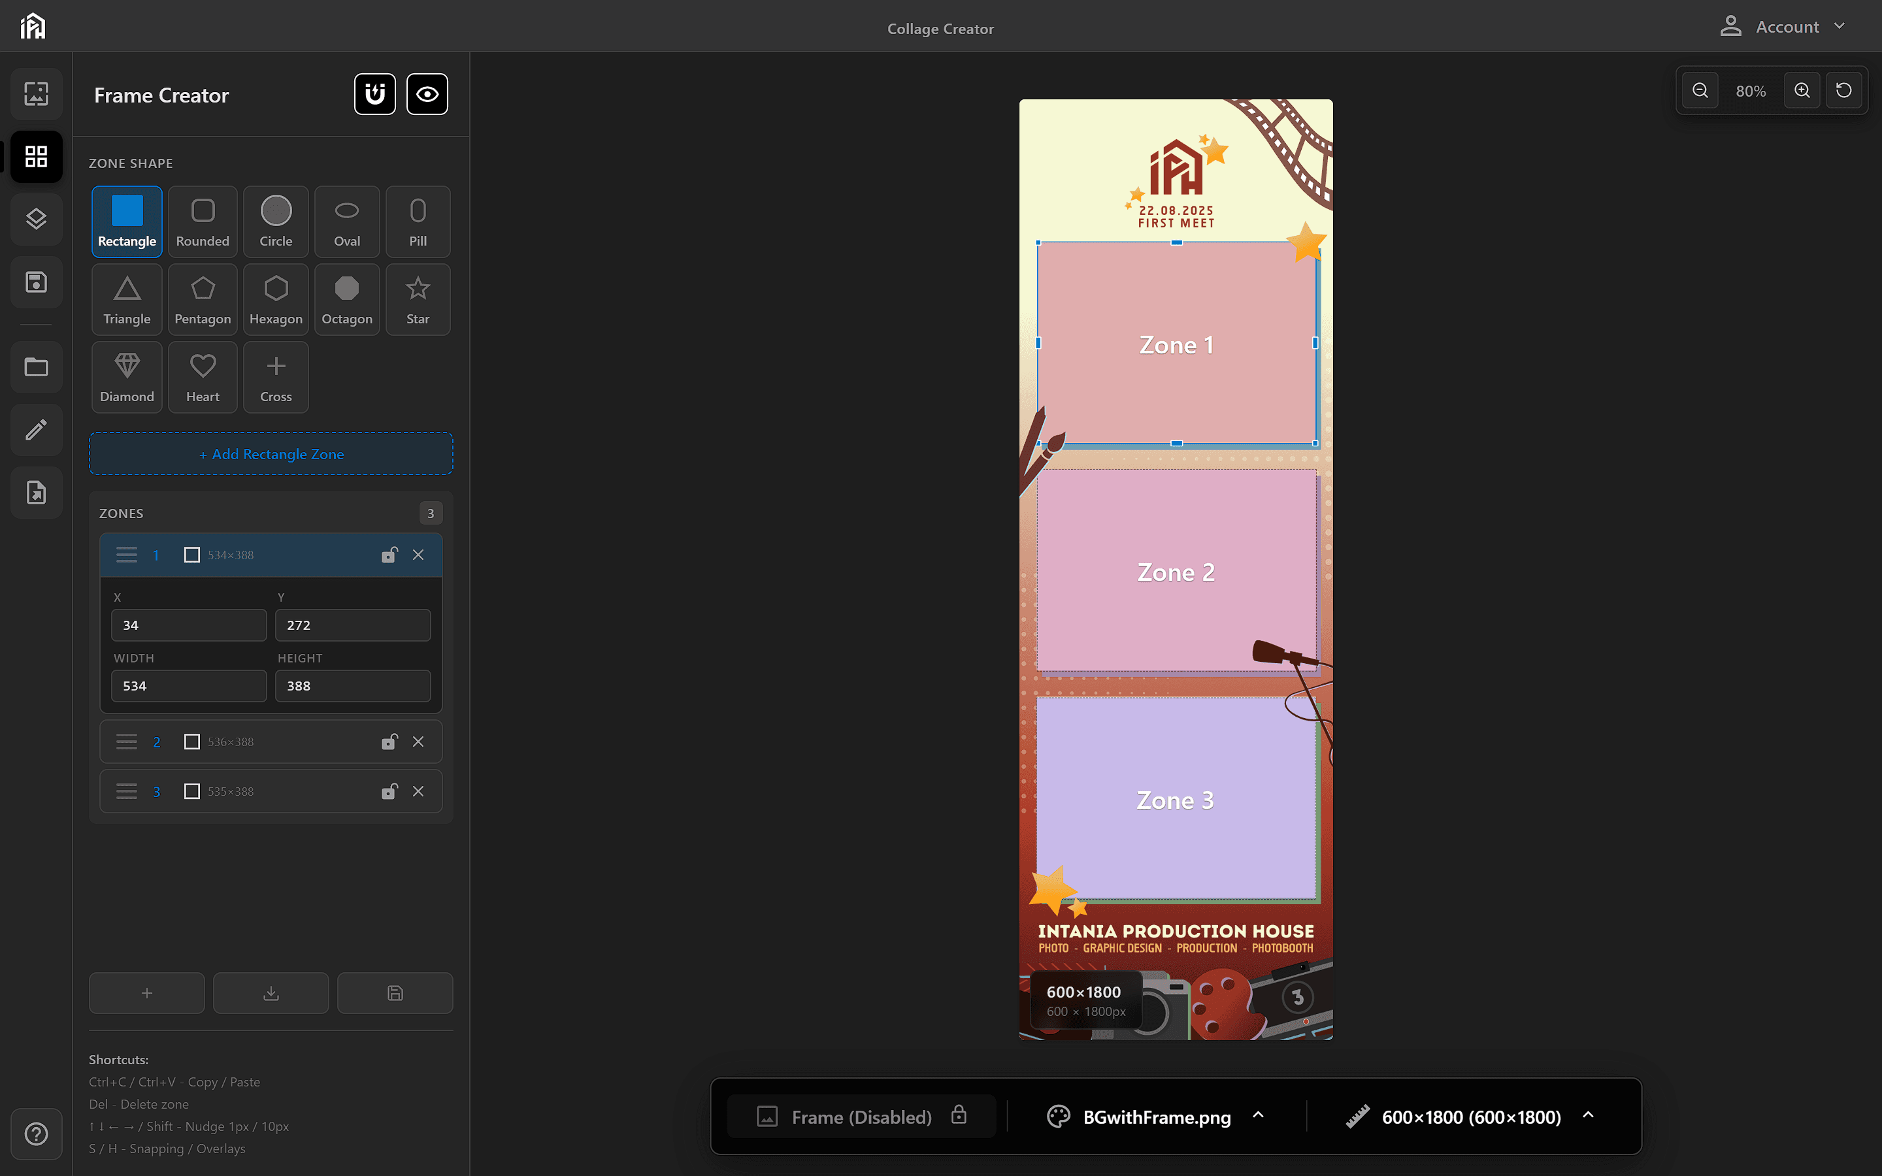The width and height of the screenshot is (1882, 1176).
Task: Click the Height field showing 388
Action: pos(353,686)
